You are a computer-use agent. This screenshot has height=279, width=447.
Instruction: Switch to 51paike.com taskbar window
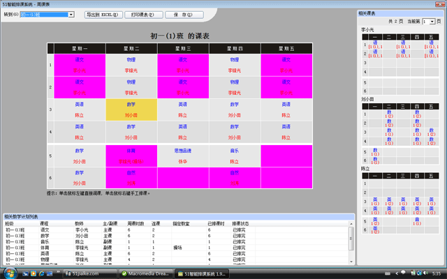(x=89, y=273)
